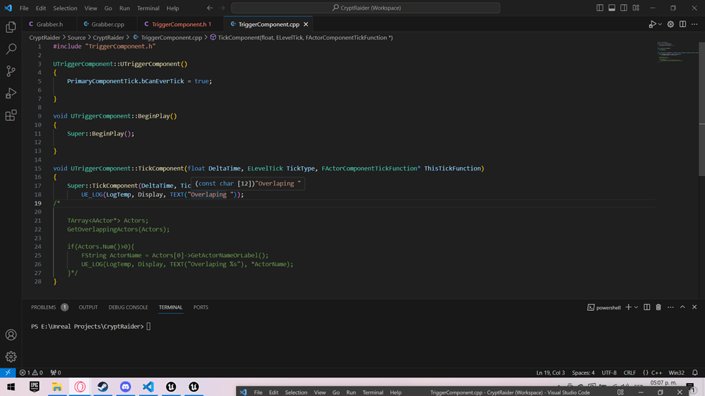Open the File menu

[x=24, y=8]
